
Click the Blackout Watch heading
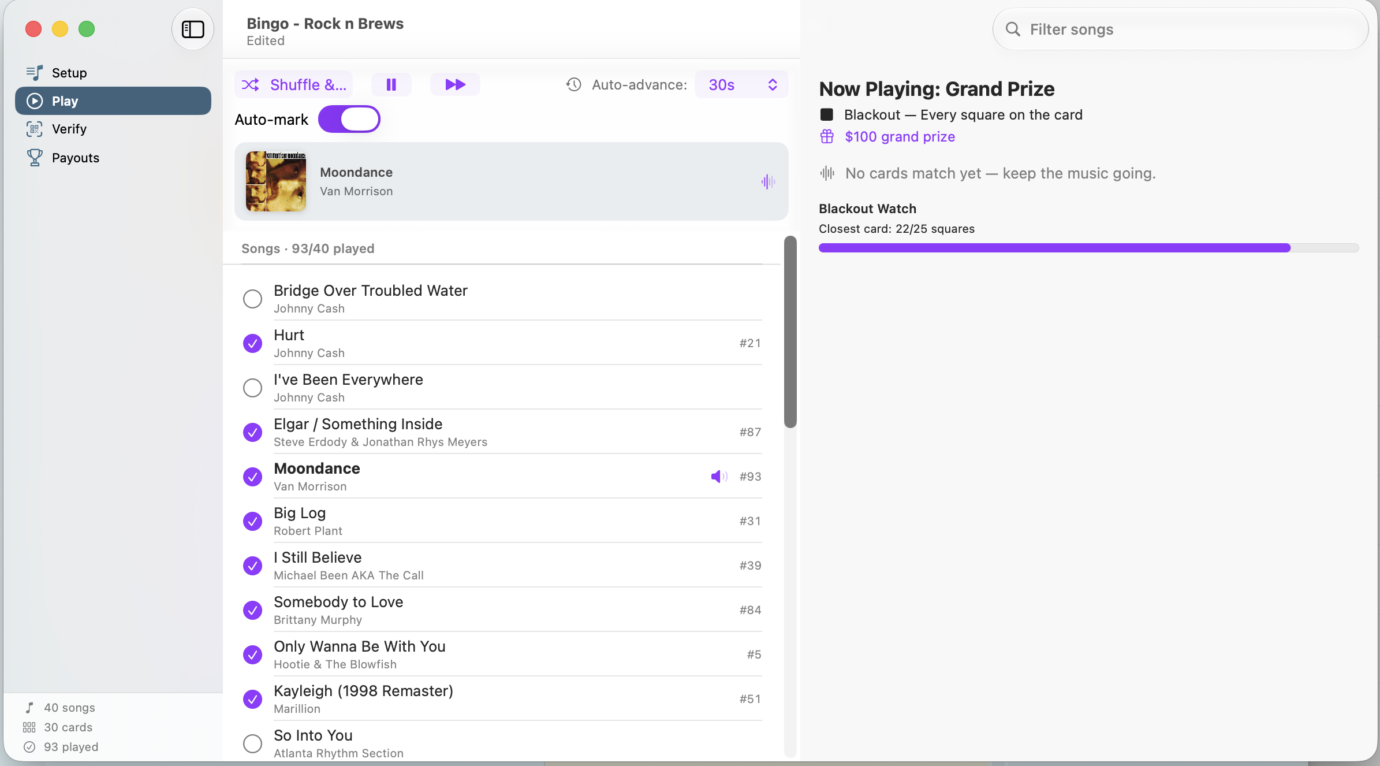click(x=867, y=209)
